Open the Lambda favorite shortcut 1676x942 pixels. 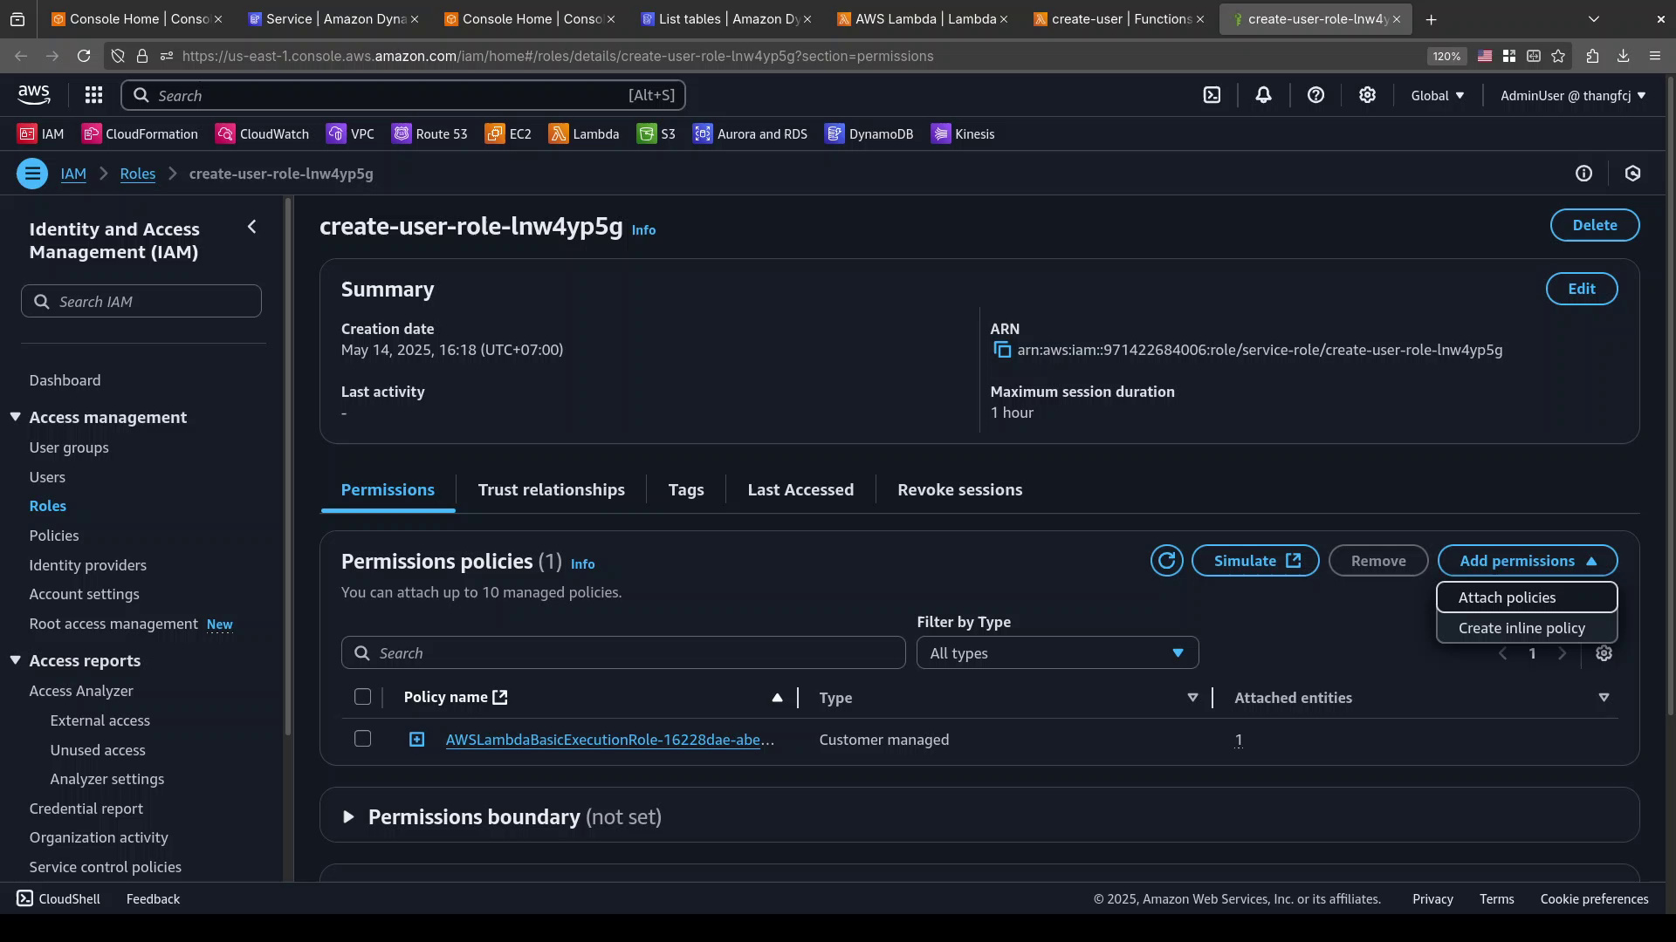(584, 133)
